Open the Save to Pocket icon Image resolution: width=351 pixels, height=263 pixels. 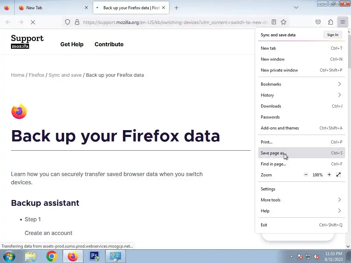point(318,22)
